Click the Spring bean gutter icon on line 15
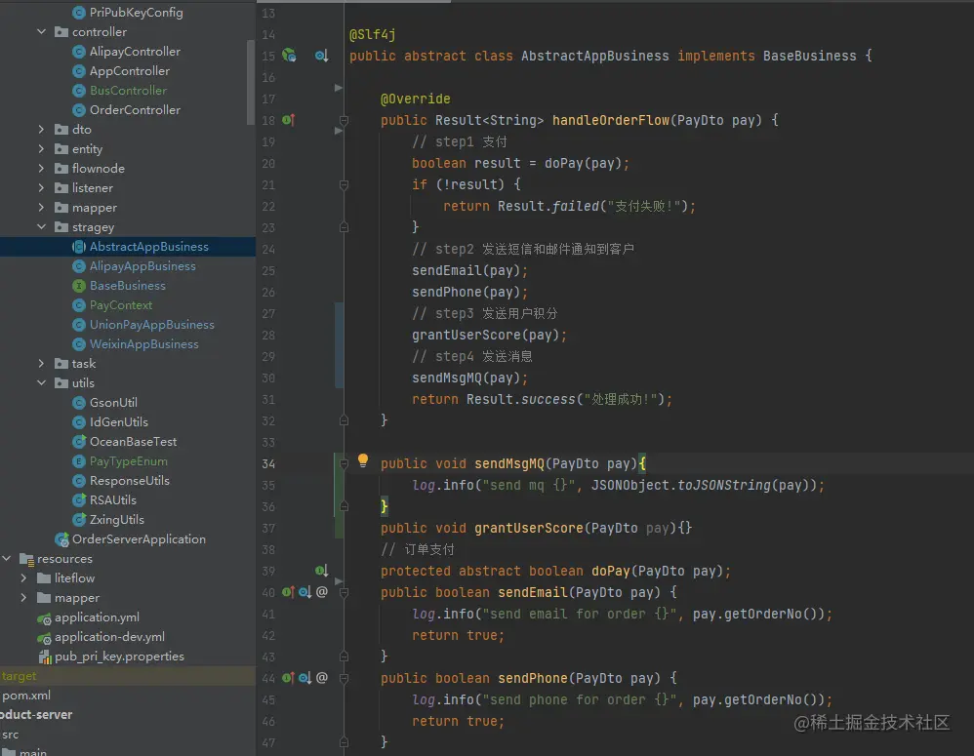The height and width of the screenshot is (756, 974). click(x=289, y=56)
